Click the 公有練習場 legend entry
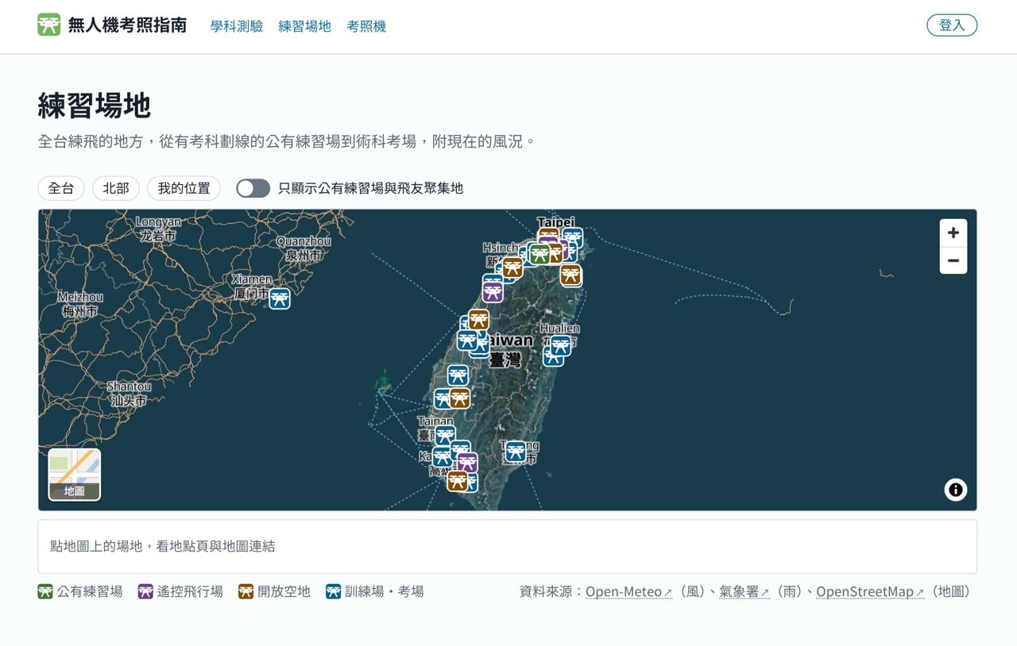Viewport: 1017px width, 646px height. [x=80, y=591]
